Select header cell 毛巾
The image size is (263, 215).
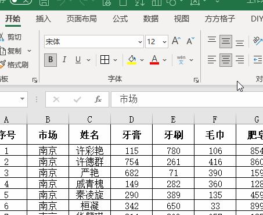coord(215,135)
